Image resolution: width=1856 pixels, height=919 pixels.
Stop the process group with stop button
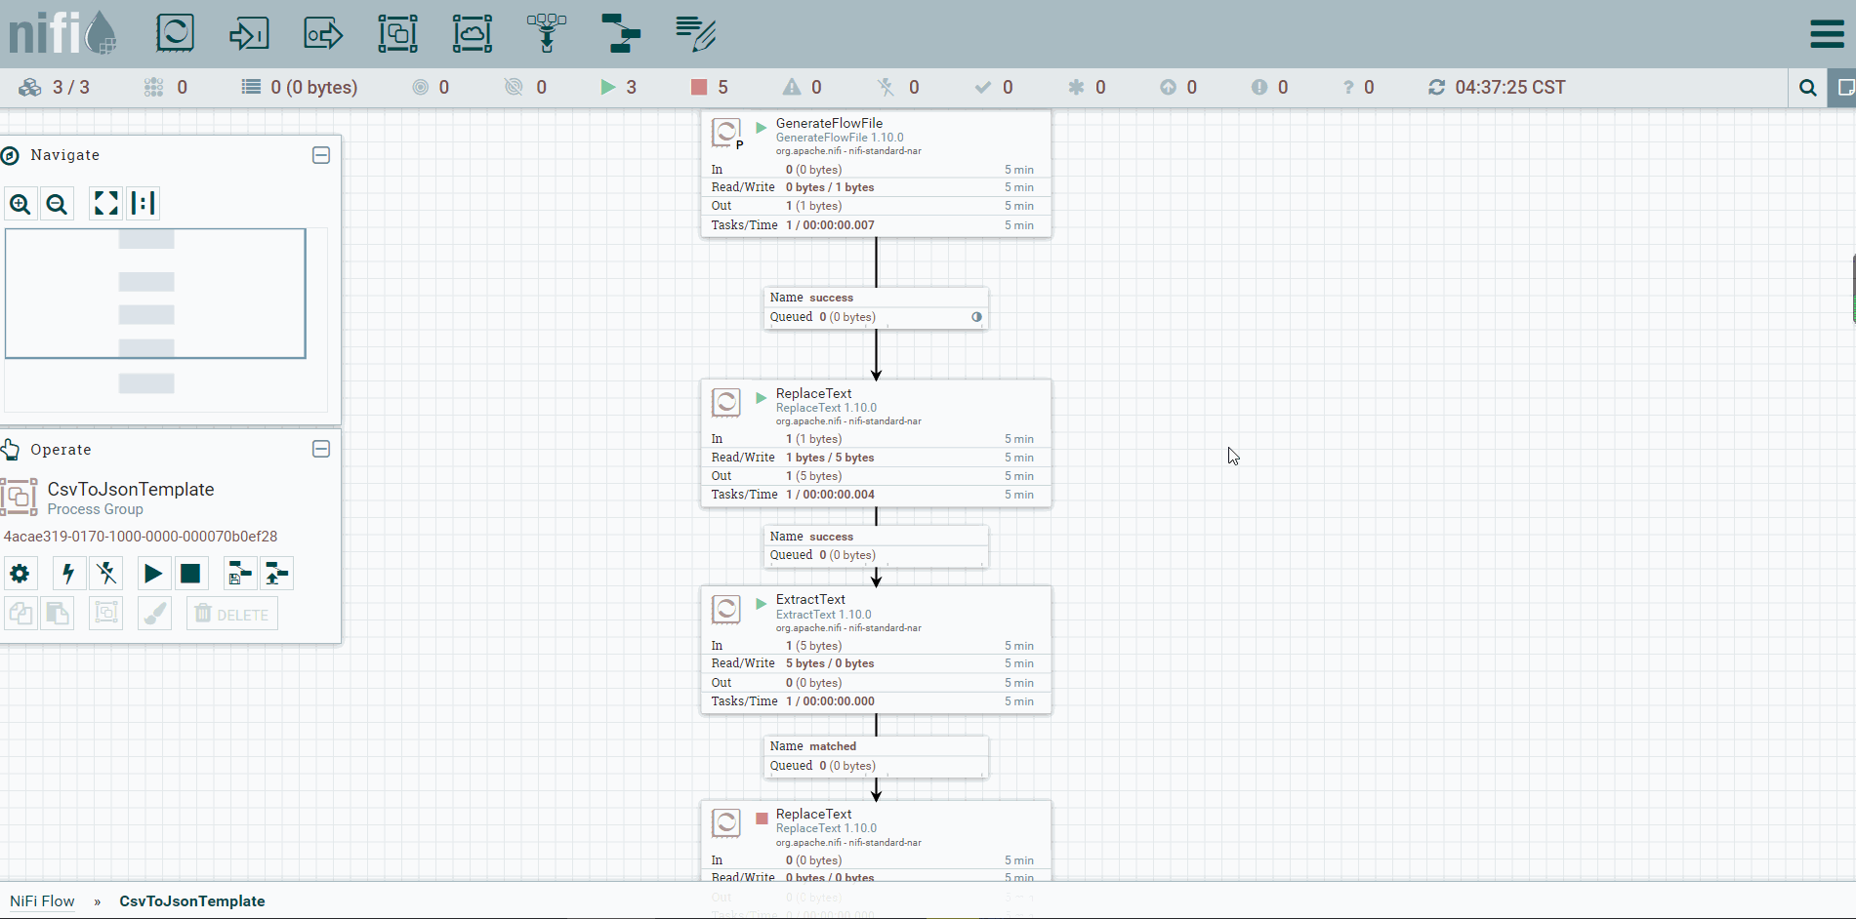(190, 574)
